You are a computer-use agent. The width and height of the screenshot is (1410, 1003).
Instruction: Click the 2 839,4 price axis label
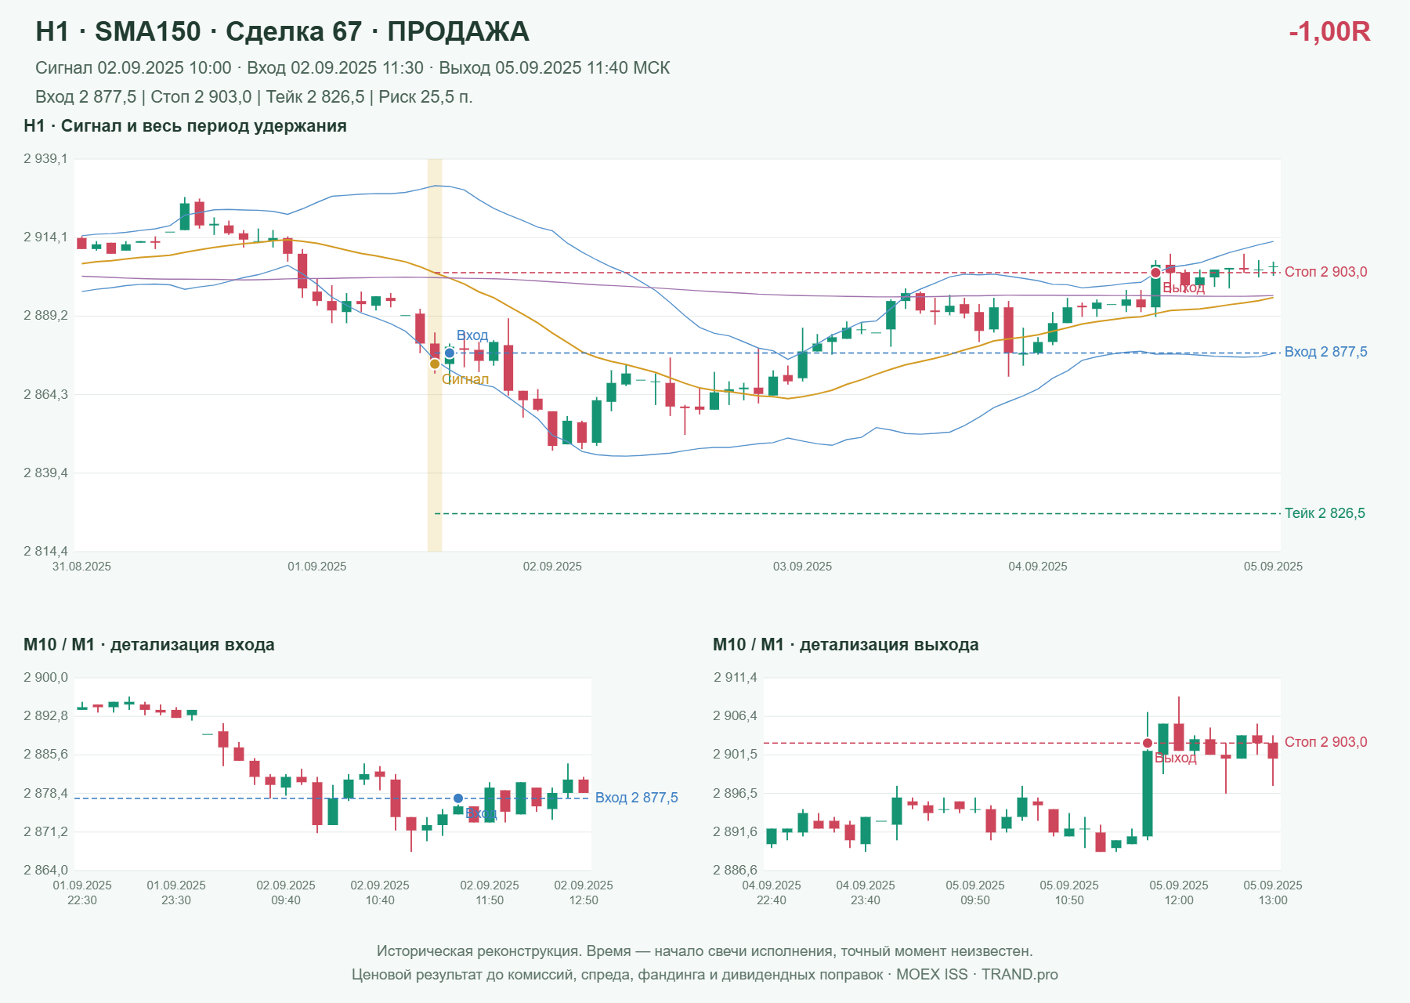(x=45, y=473)
